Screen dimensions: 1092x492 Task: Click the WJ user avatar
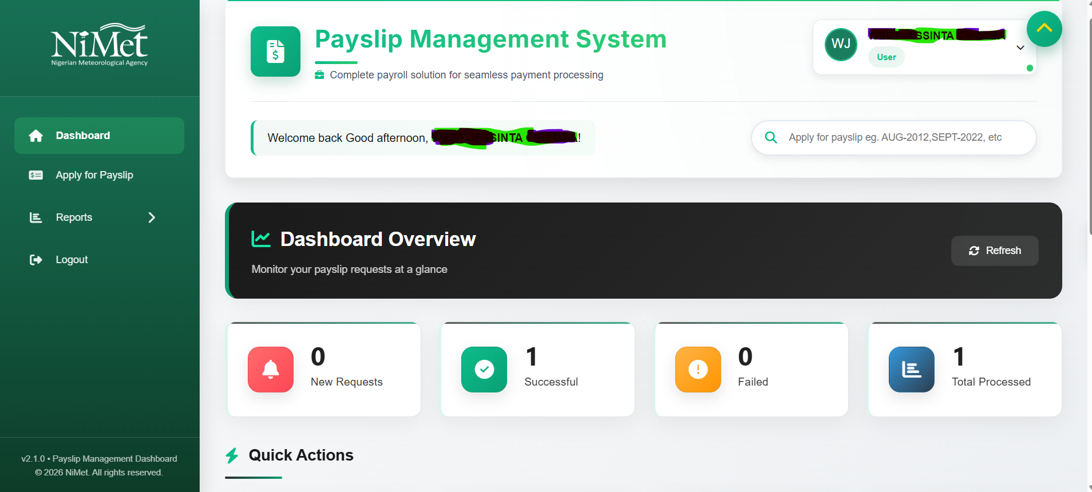click(x=840, y=44)
